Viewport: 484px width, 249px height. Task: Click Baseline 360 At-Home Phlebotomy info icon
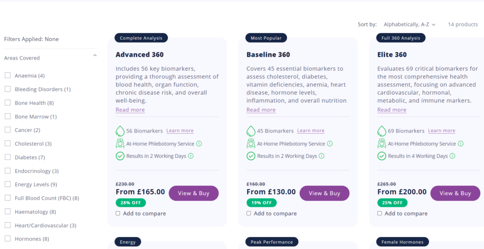(330, 144)
